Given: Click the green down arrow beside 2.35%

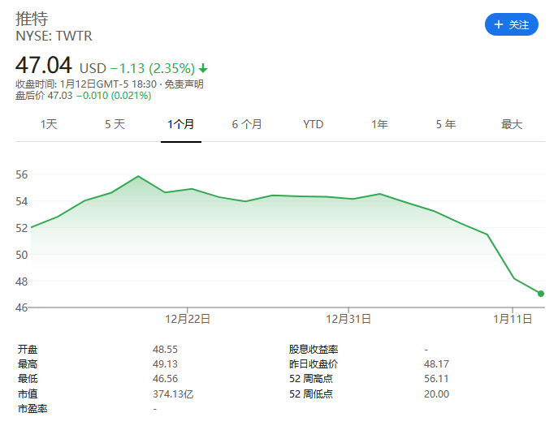Looking at the screenshot, I should click(x=202, y=67).
